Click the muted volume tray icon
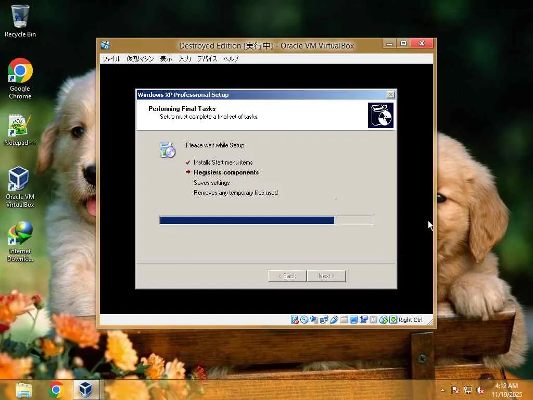 (480, 390)
